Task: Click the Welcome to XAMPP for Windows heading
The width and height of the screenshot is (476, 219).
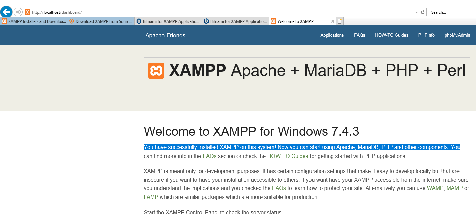Action: (251, 131)
